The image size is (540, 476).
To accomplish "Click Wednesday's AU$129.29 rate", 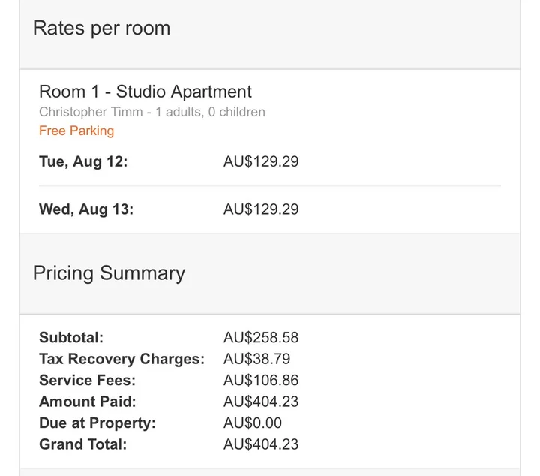I will click(260, 209).
